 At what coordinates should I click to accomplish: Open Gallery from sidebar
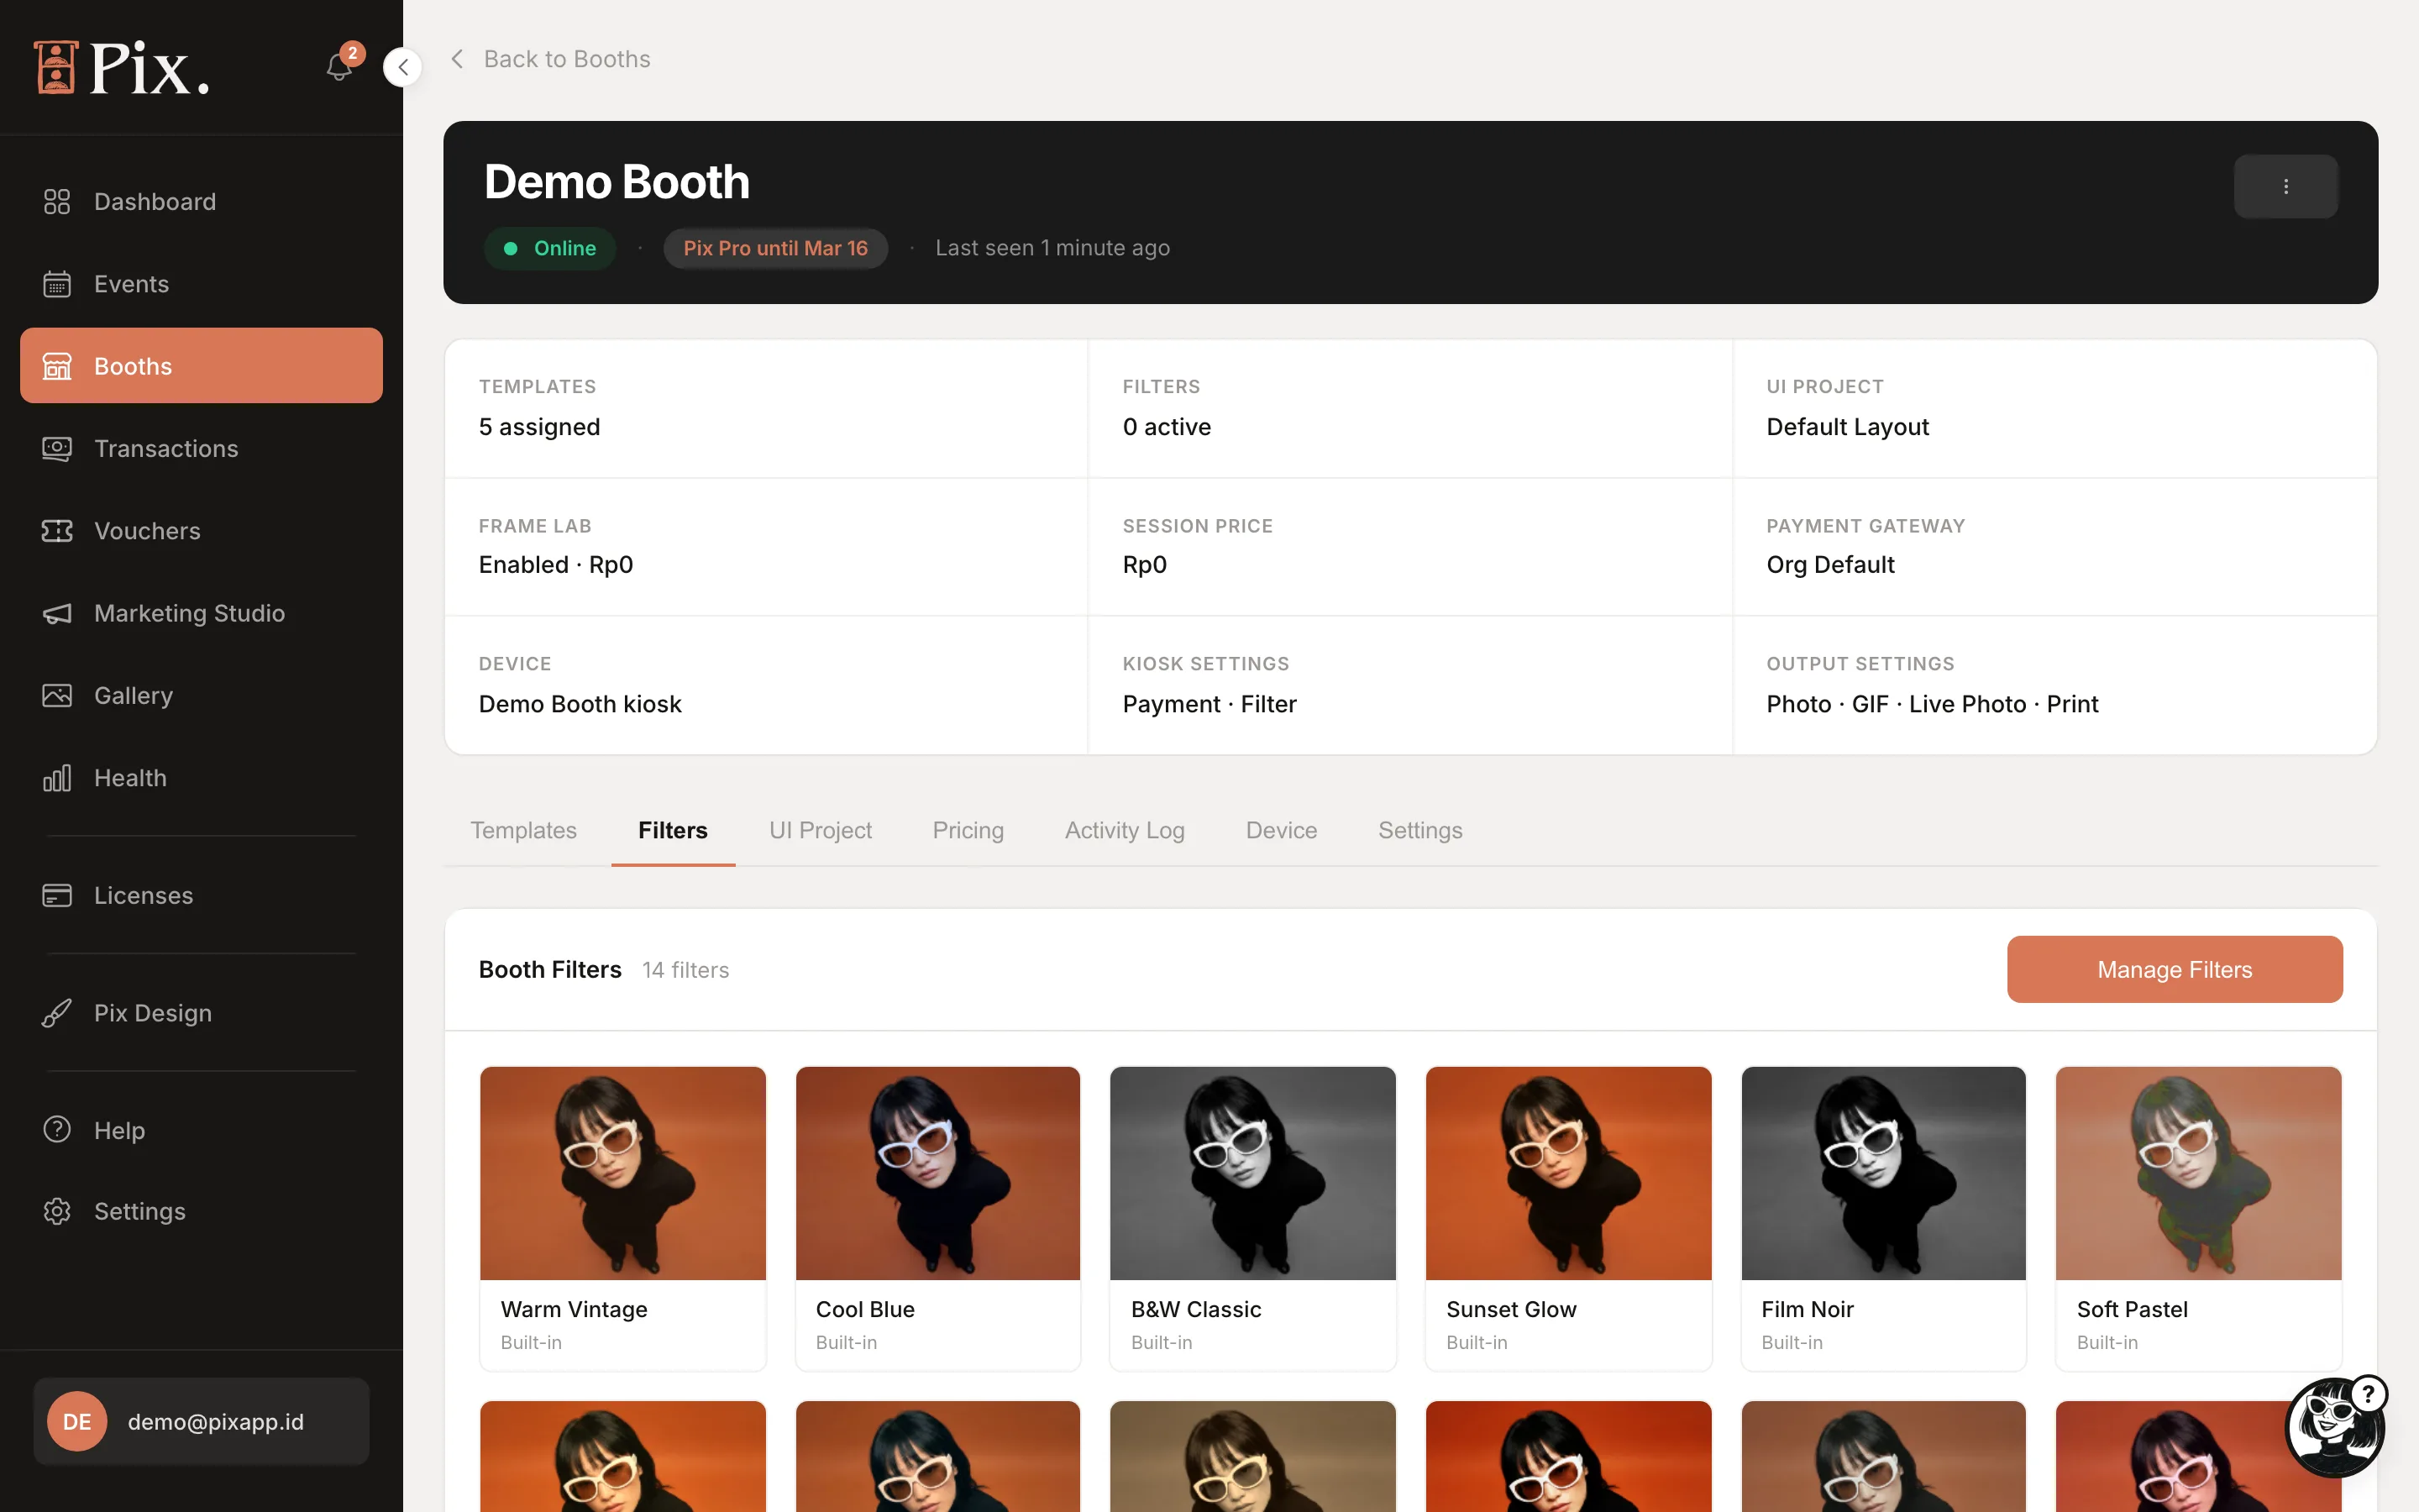(x=201, y=695)
